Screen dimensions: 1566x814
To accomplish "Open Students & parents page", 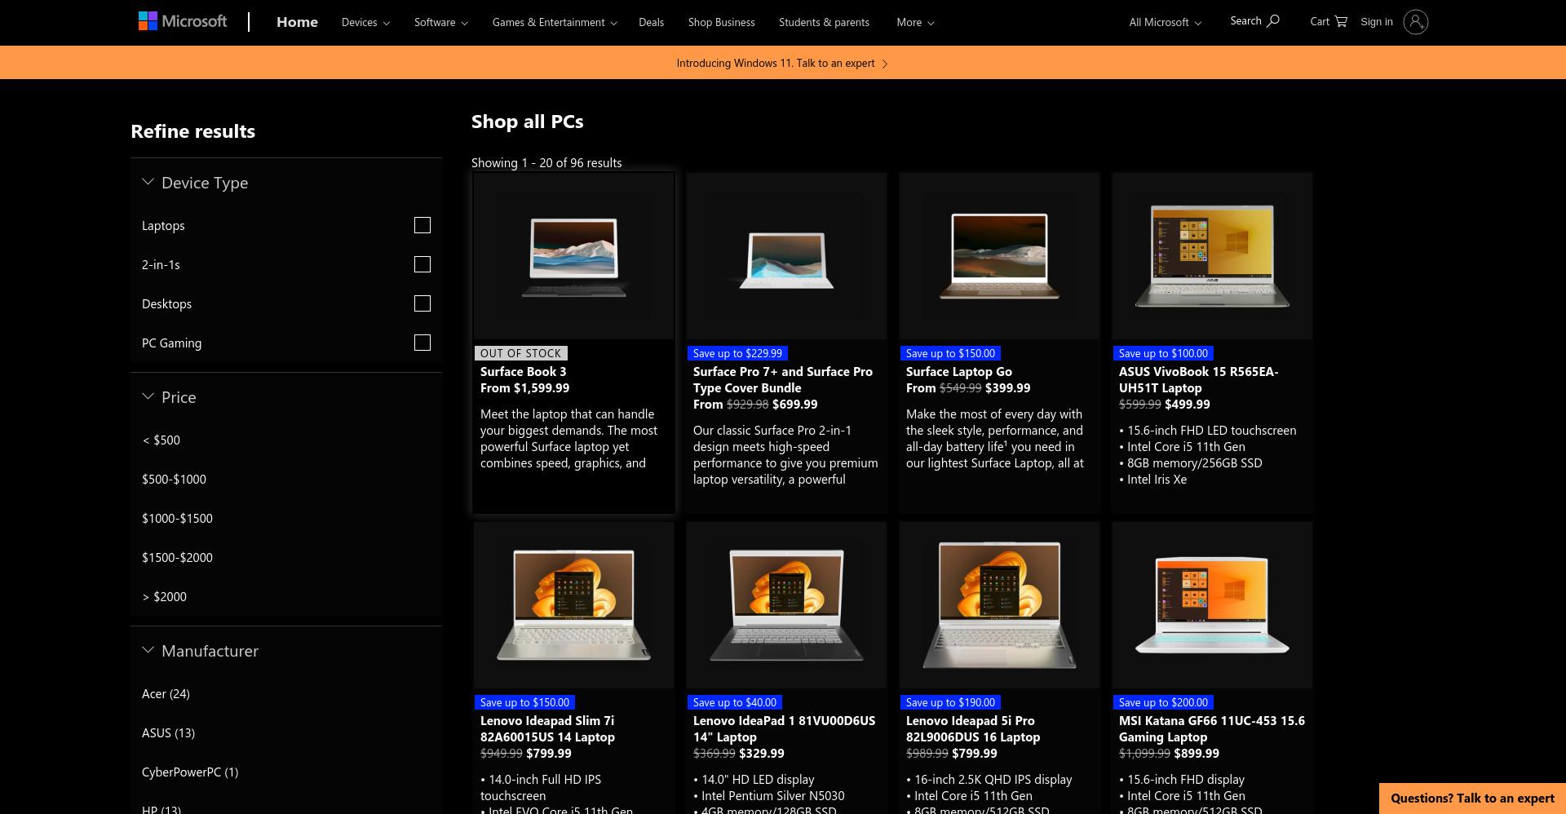I will [824, 22].
